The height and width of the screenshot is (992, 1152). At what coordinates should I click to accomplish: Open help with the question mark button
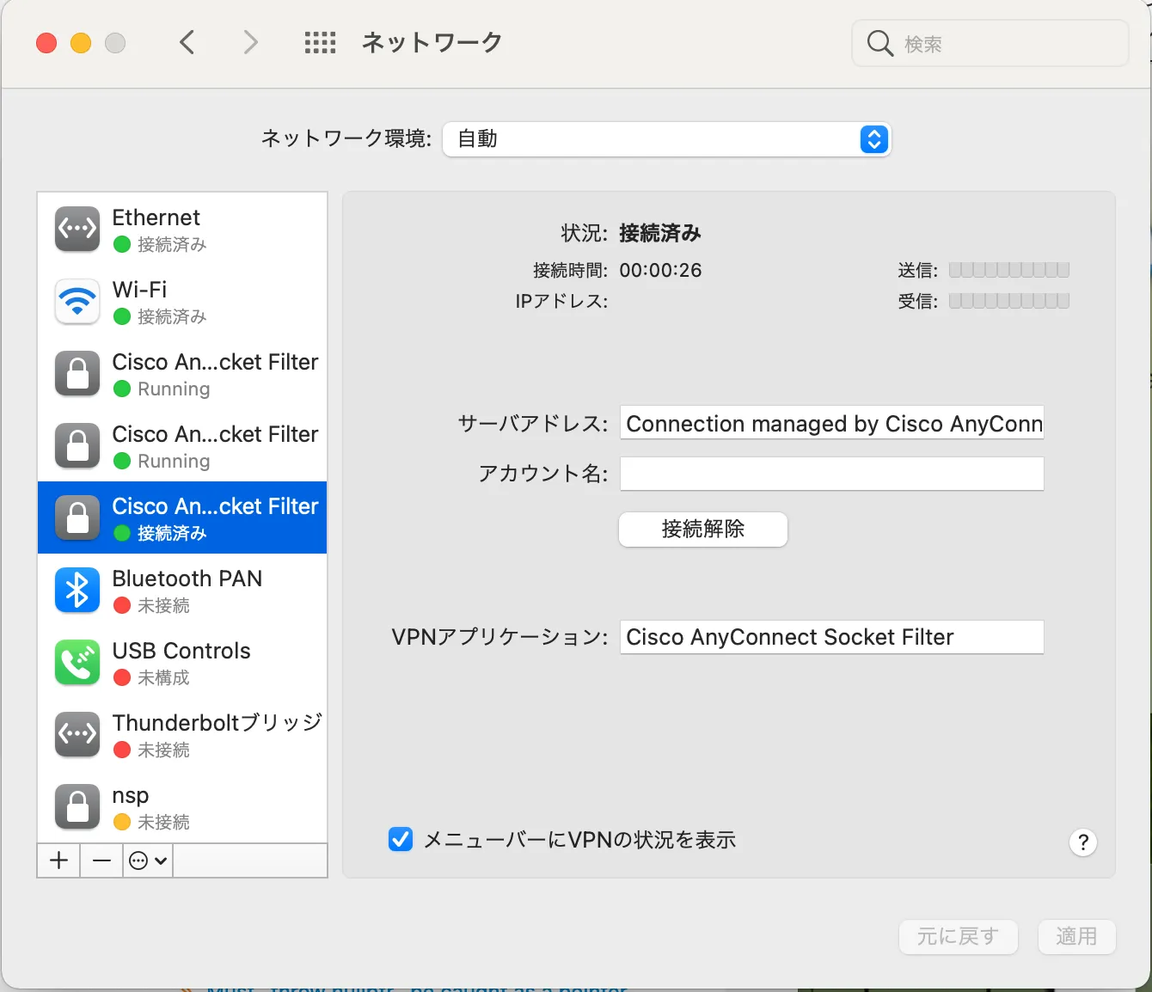tap(1082, 842)
